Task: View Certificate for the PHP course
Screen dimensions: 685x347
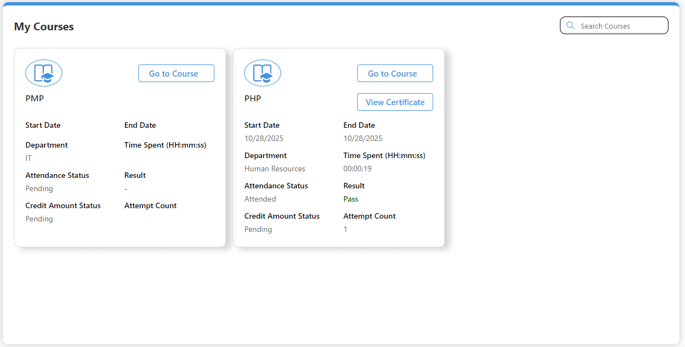Action: pyautogui.click(x=395, y=102)
